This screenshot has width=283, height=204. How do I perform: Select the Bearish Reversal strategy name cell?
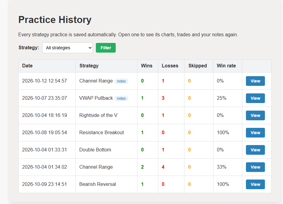tap(106, 184)
